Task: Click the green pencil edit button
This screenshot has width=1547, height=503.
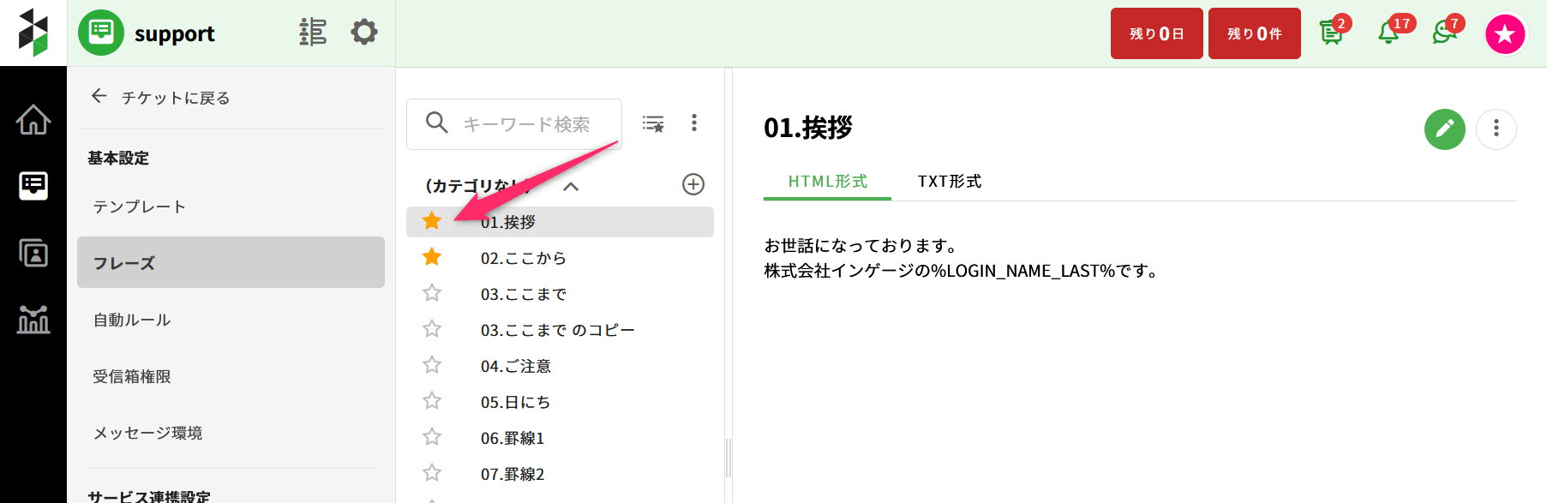Action: [1444, 129]
